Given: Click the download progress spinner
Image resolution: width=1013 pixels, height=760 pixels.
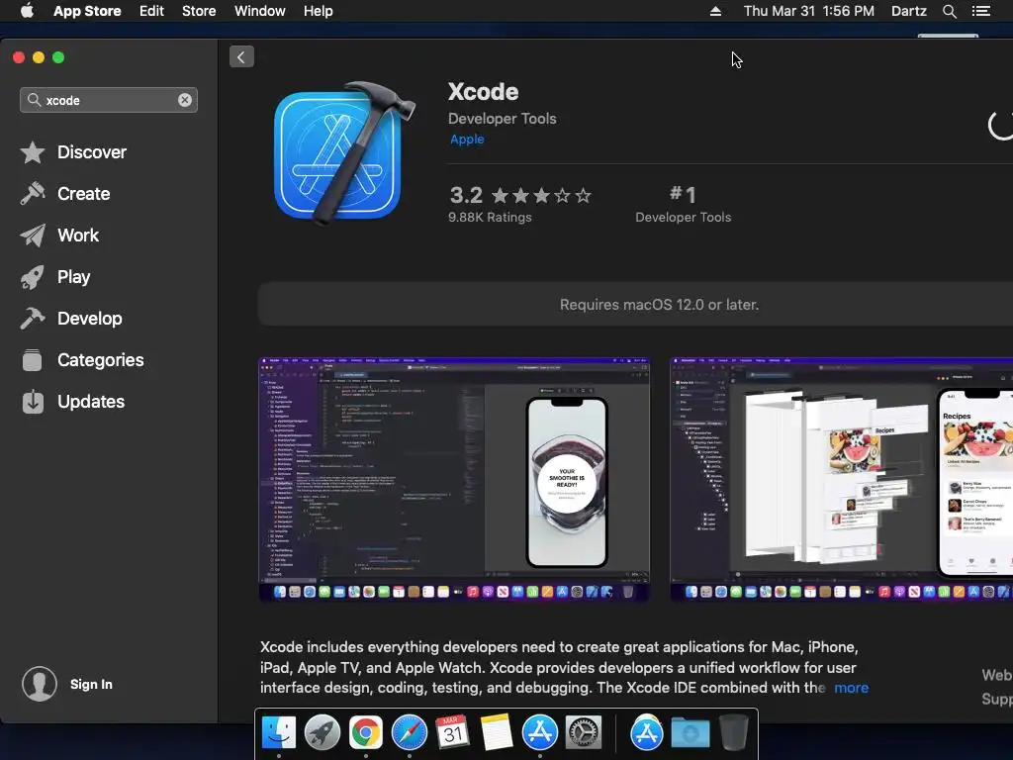Looking at the screenshot, I should coord(1000,125).
